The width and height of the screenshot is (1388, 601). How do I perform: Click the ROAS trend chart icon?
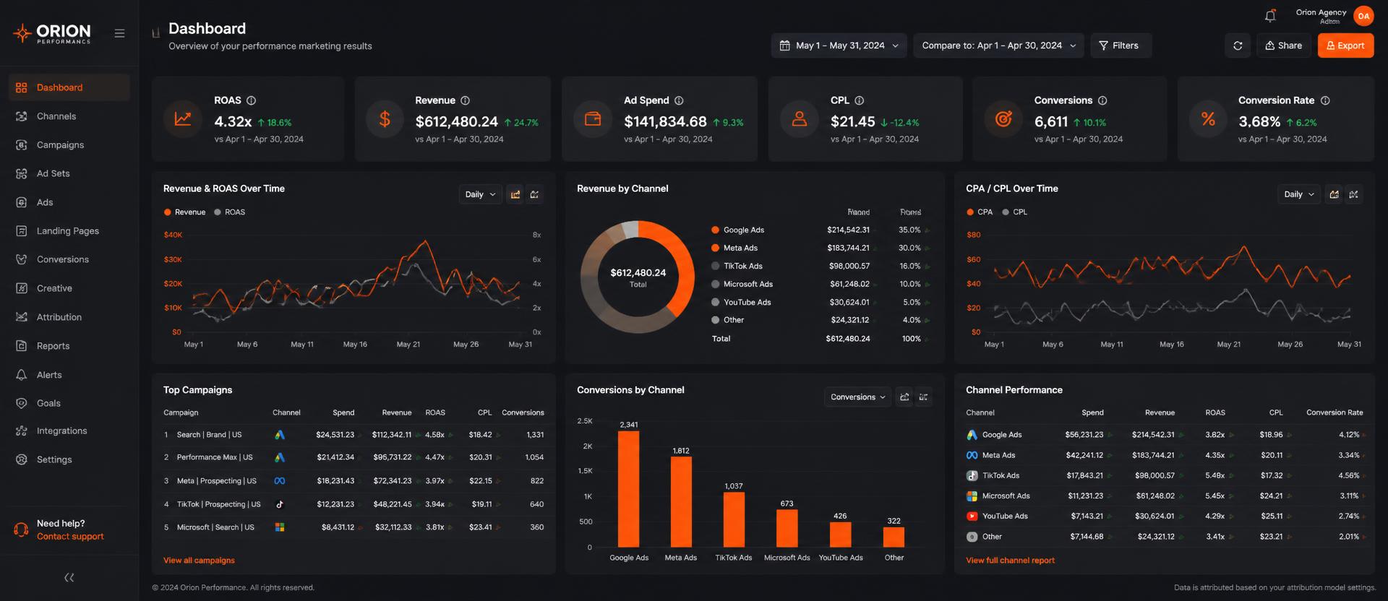click(182, 119)
